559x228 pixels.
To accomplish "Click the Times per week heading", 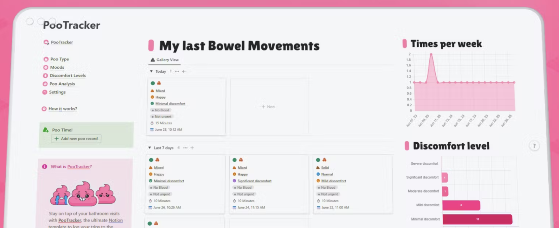I will coord(446,44).
